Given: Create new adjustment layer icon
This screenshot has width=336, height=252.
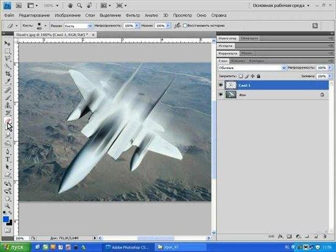Looking at the screenshot, I should [x=298, y=237].
